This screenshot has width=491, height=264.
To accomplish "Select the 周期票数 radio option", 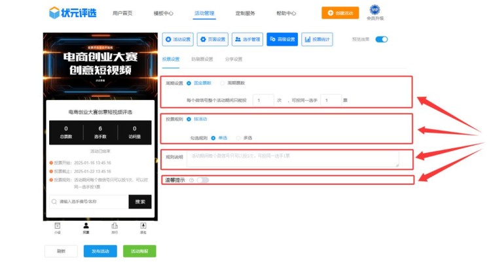I will [x=223, y=83].
